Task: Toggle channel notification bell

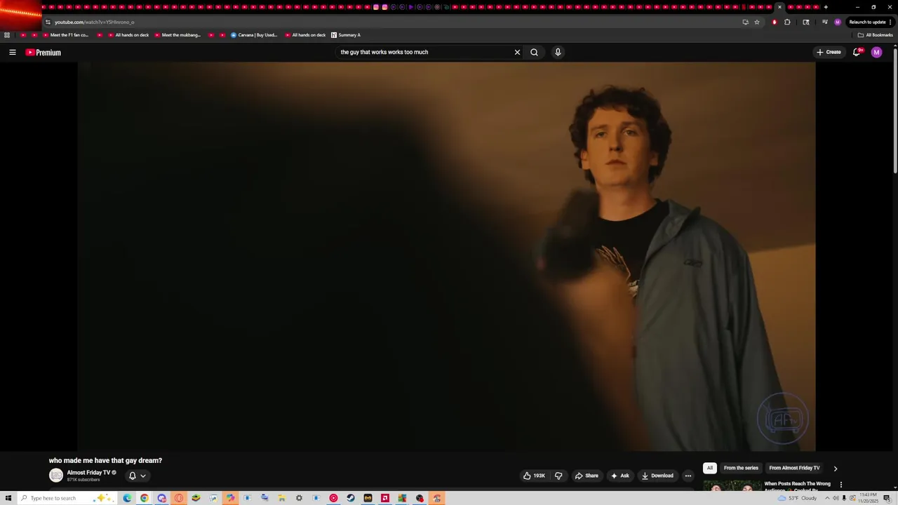Action: tap(132, 476)
